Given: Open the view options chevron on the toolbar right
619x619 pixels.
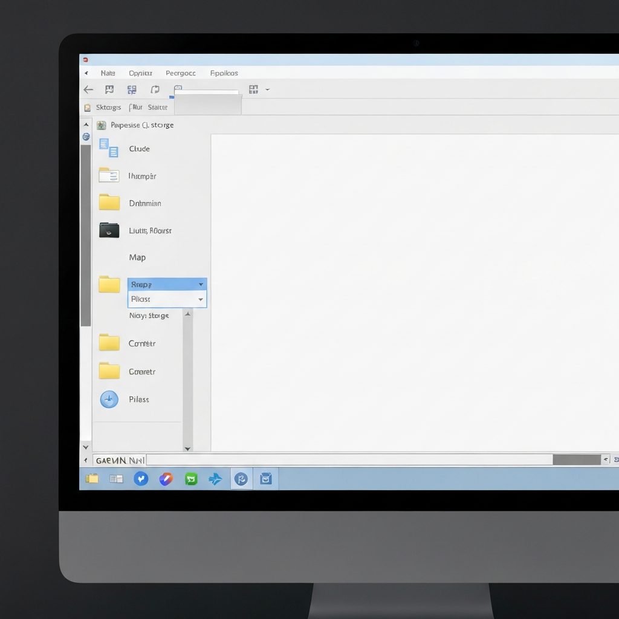Looking at the screenshot, I should click(x=267, y=89).
